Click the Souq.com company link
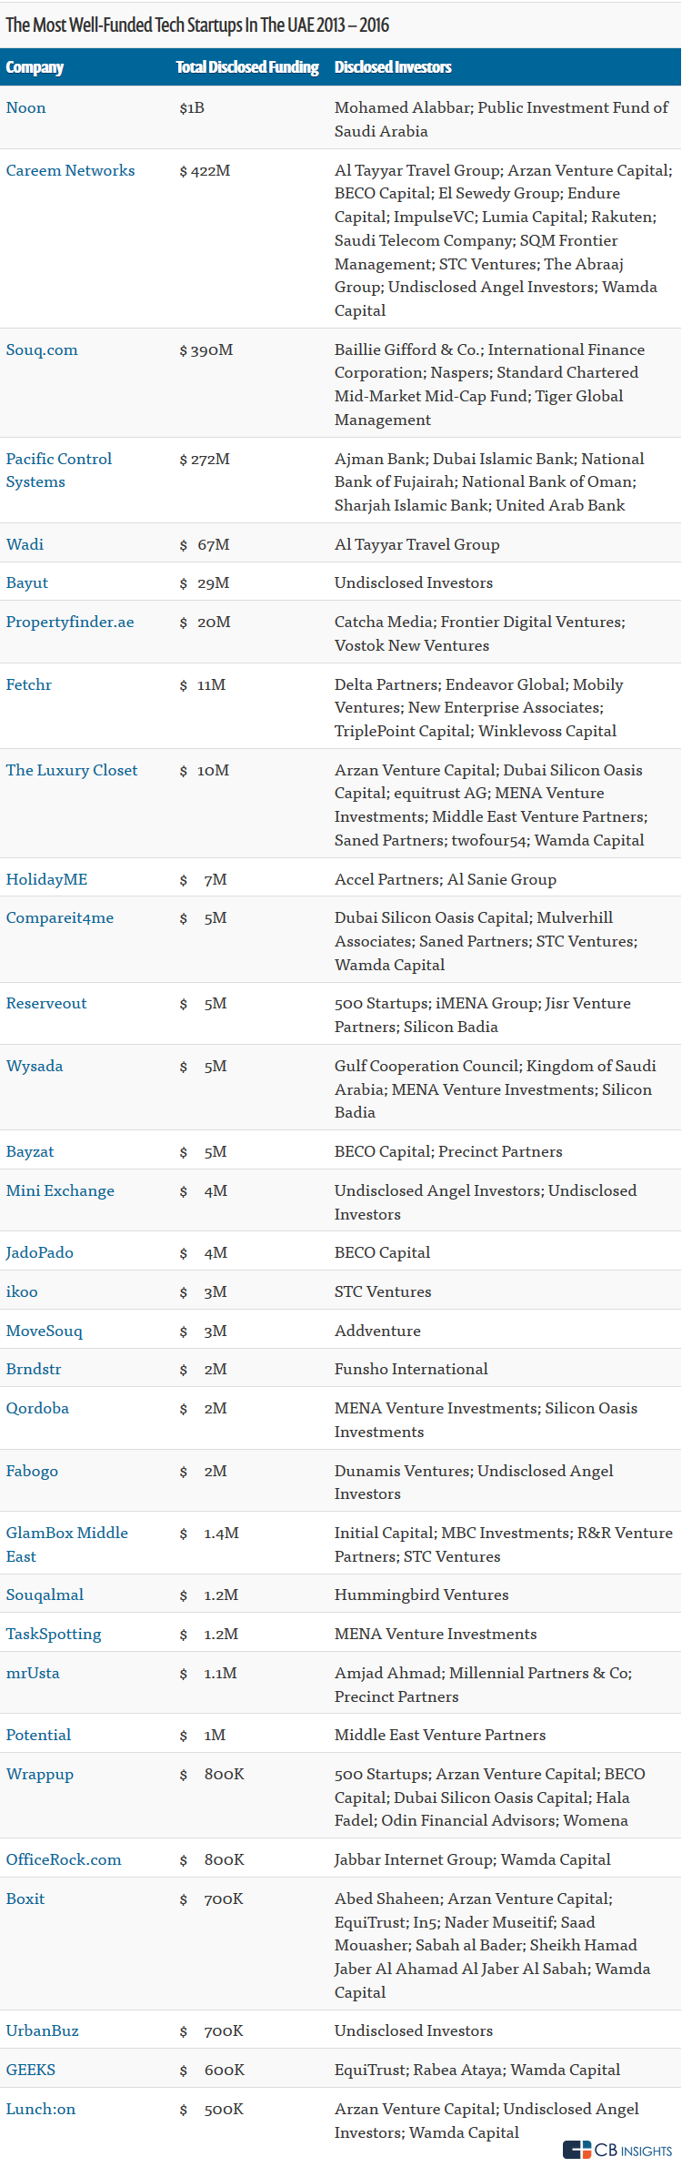Image resolution: width=682 pixels, height=2167 pixels. [x=42, y=349]
